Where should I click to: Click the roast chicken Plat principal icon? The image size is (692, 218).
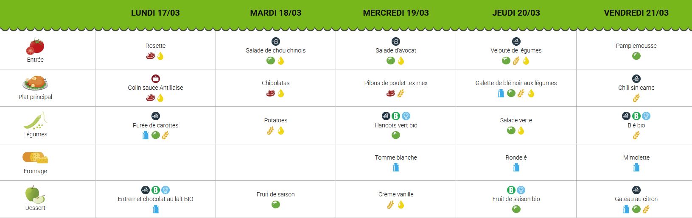36,83
